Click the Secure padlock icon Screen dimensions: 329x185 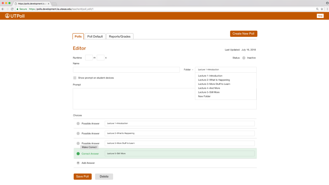click(17, 9)
